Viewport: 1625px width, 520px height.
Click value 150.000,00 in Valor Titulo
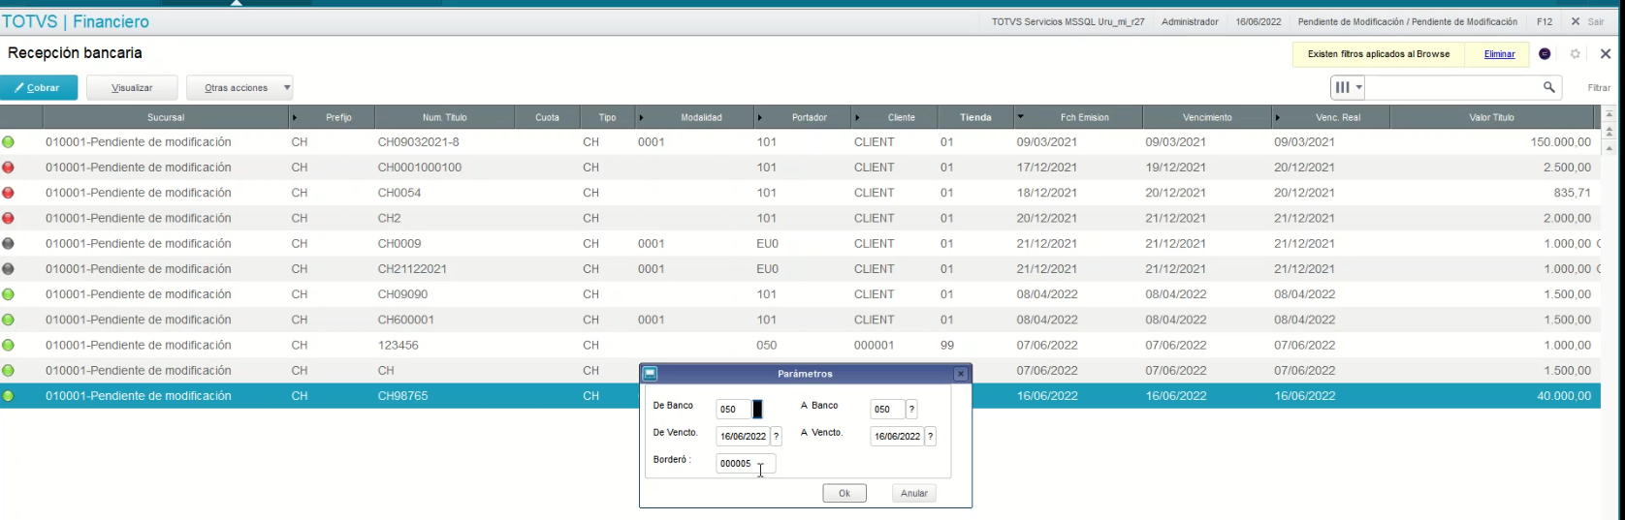[x=1560, y=142]
